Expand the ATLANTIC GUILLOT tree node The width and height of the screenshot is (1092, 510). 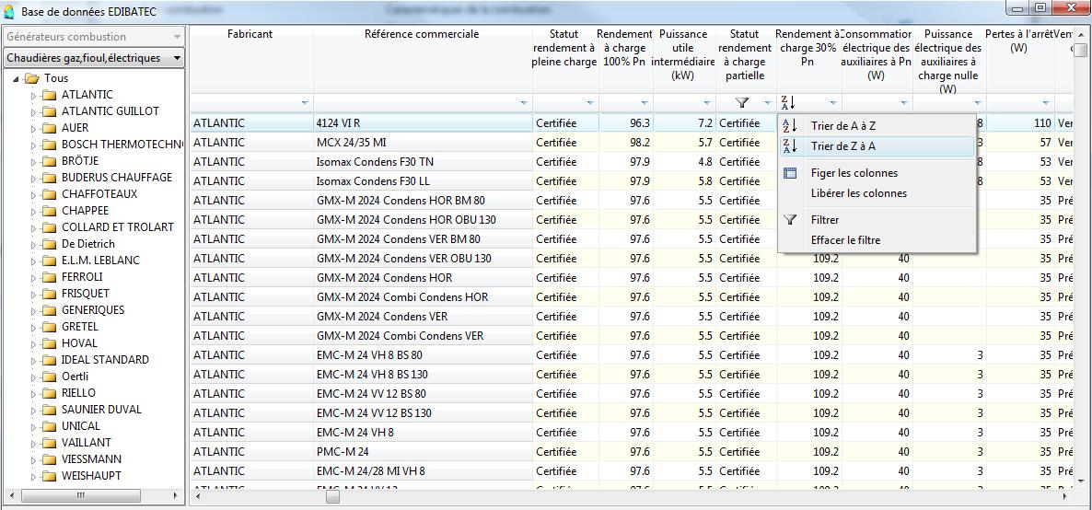pos(33,111)
